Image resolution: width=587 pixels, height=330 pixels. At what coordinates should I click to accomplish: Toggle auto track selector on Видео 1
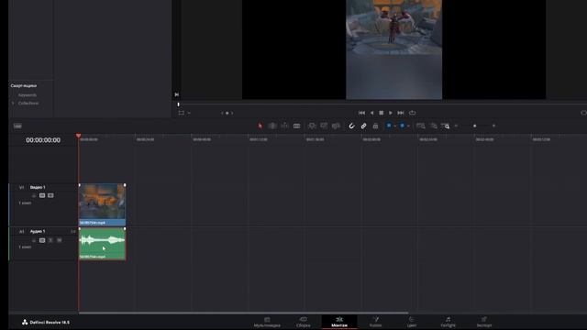(42, 195)
